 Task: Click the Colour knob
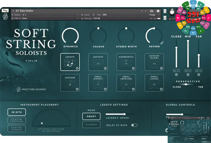[x=98, y=35]
